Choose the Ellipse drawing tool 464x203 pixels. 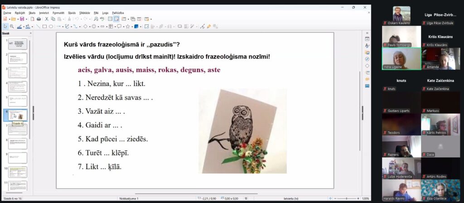tap(51, 26)
